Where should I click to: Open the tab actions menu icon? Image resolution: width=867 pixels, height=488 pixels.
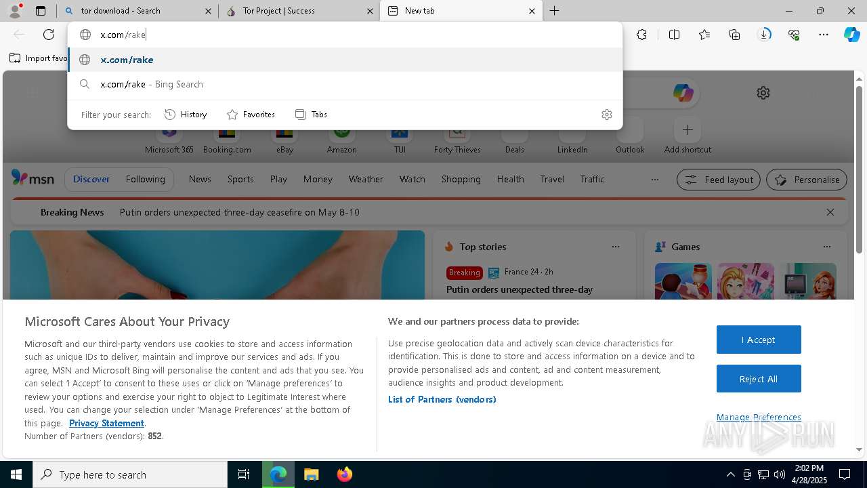click(41, 11)
